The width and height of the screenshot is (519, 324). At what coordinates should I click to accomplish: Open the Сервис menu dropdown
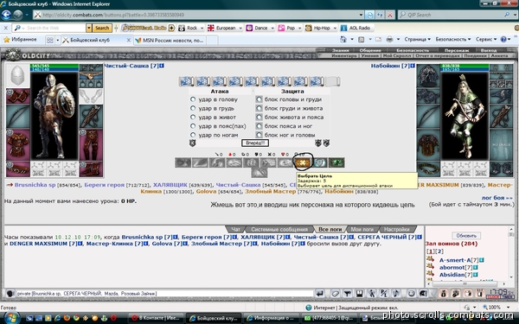tap(486, 40)
